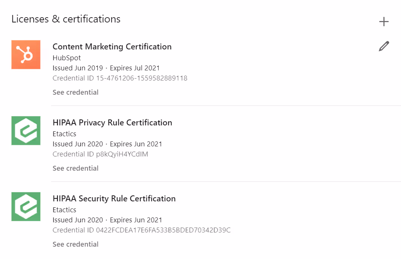Click Etactics logo beside HIPAA Privacy Rule
The image size is (401, 259).
click(26, 131)
